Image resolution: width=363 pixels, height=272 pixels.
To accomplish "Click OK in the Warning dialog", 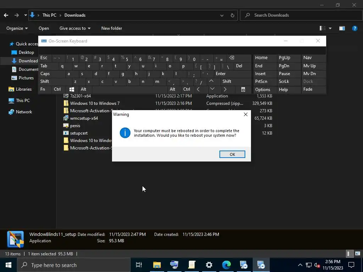I will (232, 154).
